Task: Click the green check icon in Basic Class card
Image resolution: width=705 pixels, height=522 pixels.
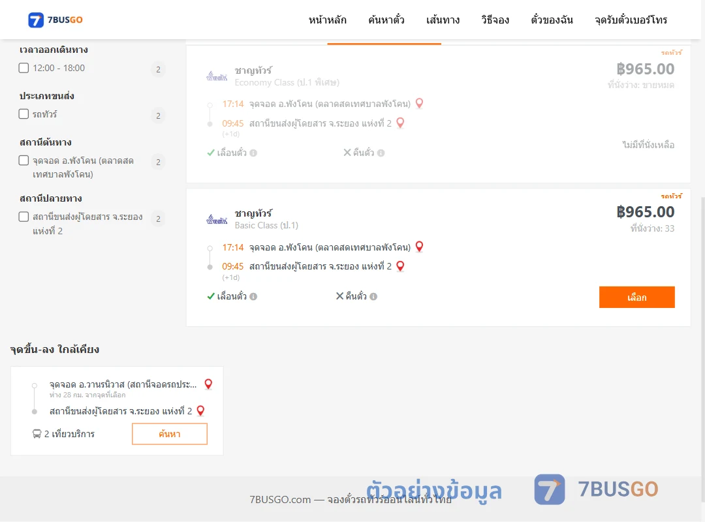Action: [210, 296]
